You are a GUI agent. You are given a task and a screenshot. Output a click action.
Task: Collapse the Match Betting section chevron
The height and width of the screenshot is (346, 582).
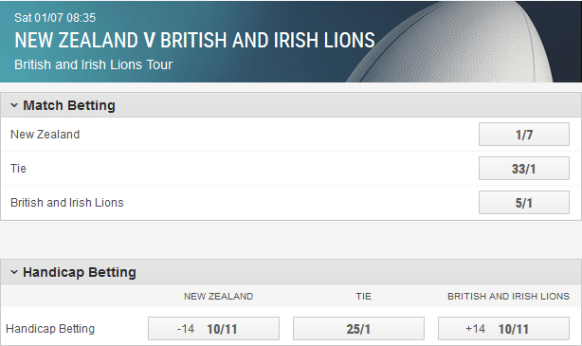point(14,105)
